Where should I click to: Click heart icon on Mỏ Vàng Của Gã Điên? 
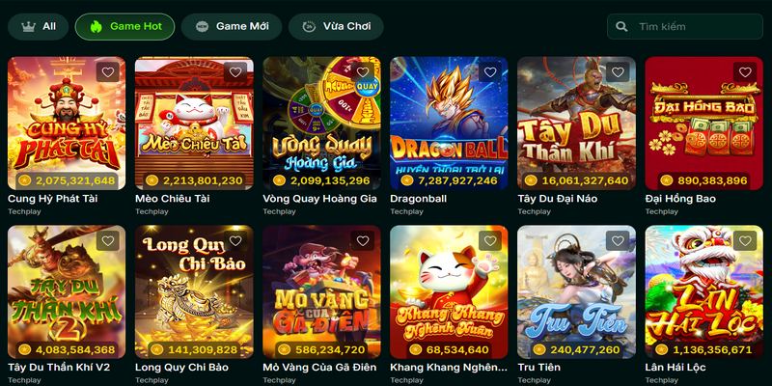[x=363, y=240]
